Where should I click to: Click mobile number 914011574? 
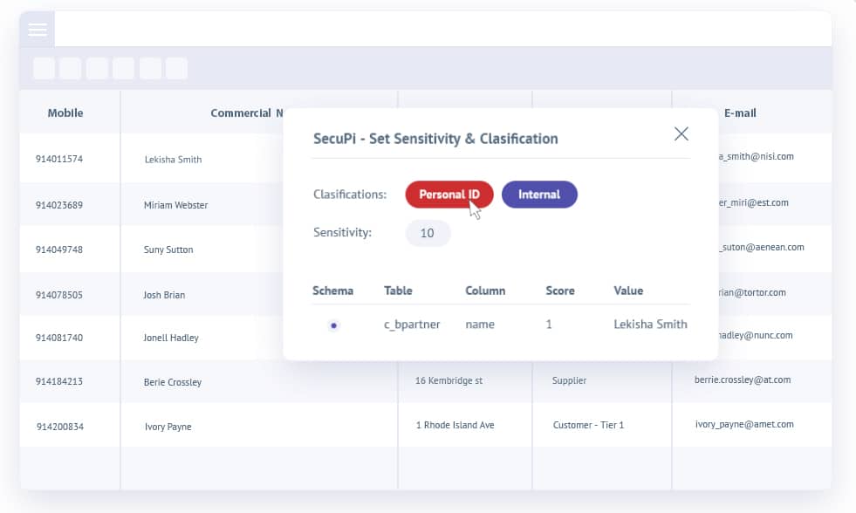(59, 159)
